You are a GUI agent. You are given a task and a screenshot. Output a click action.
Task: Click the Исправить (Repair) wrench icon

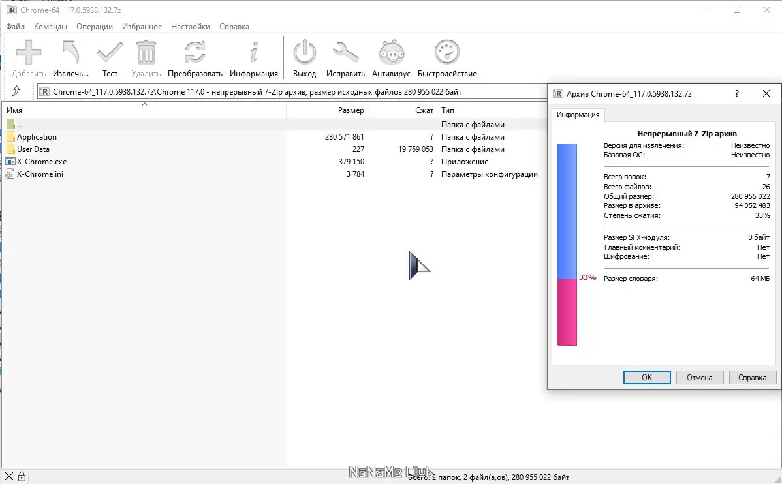[x=345, y=52]
